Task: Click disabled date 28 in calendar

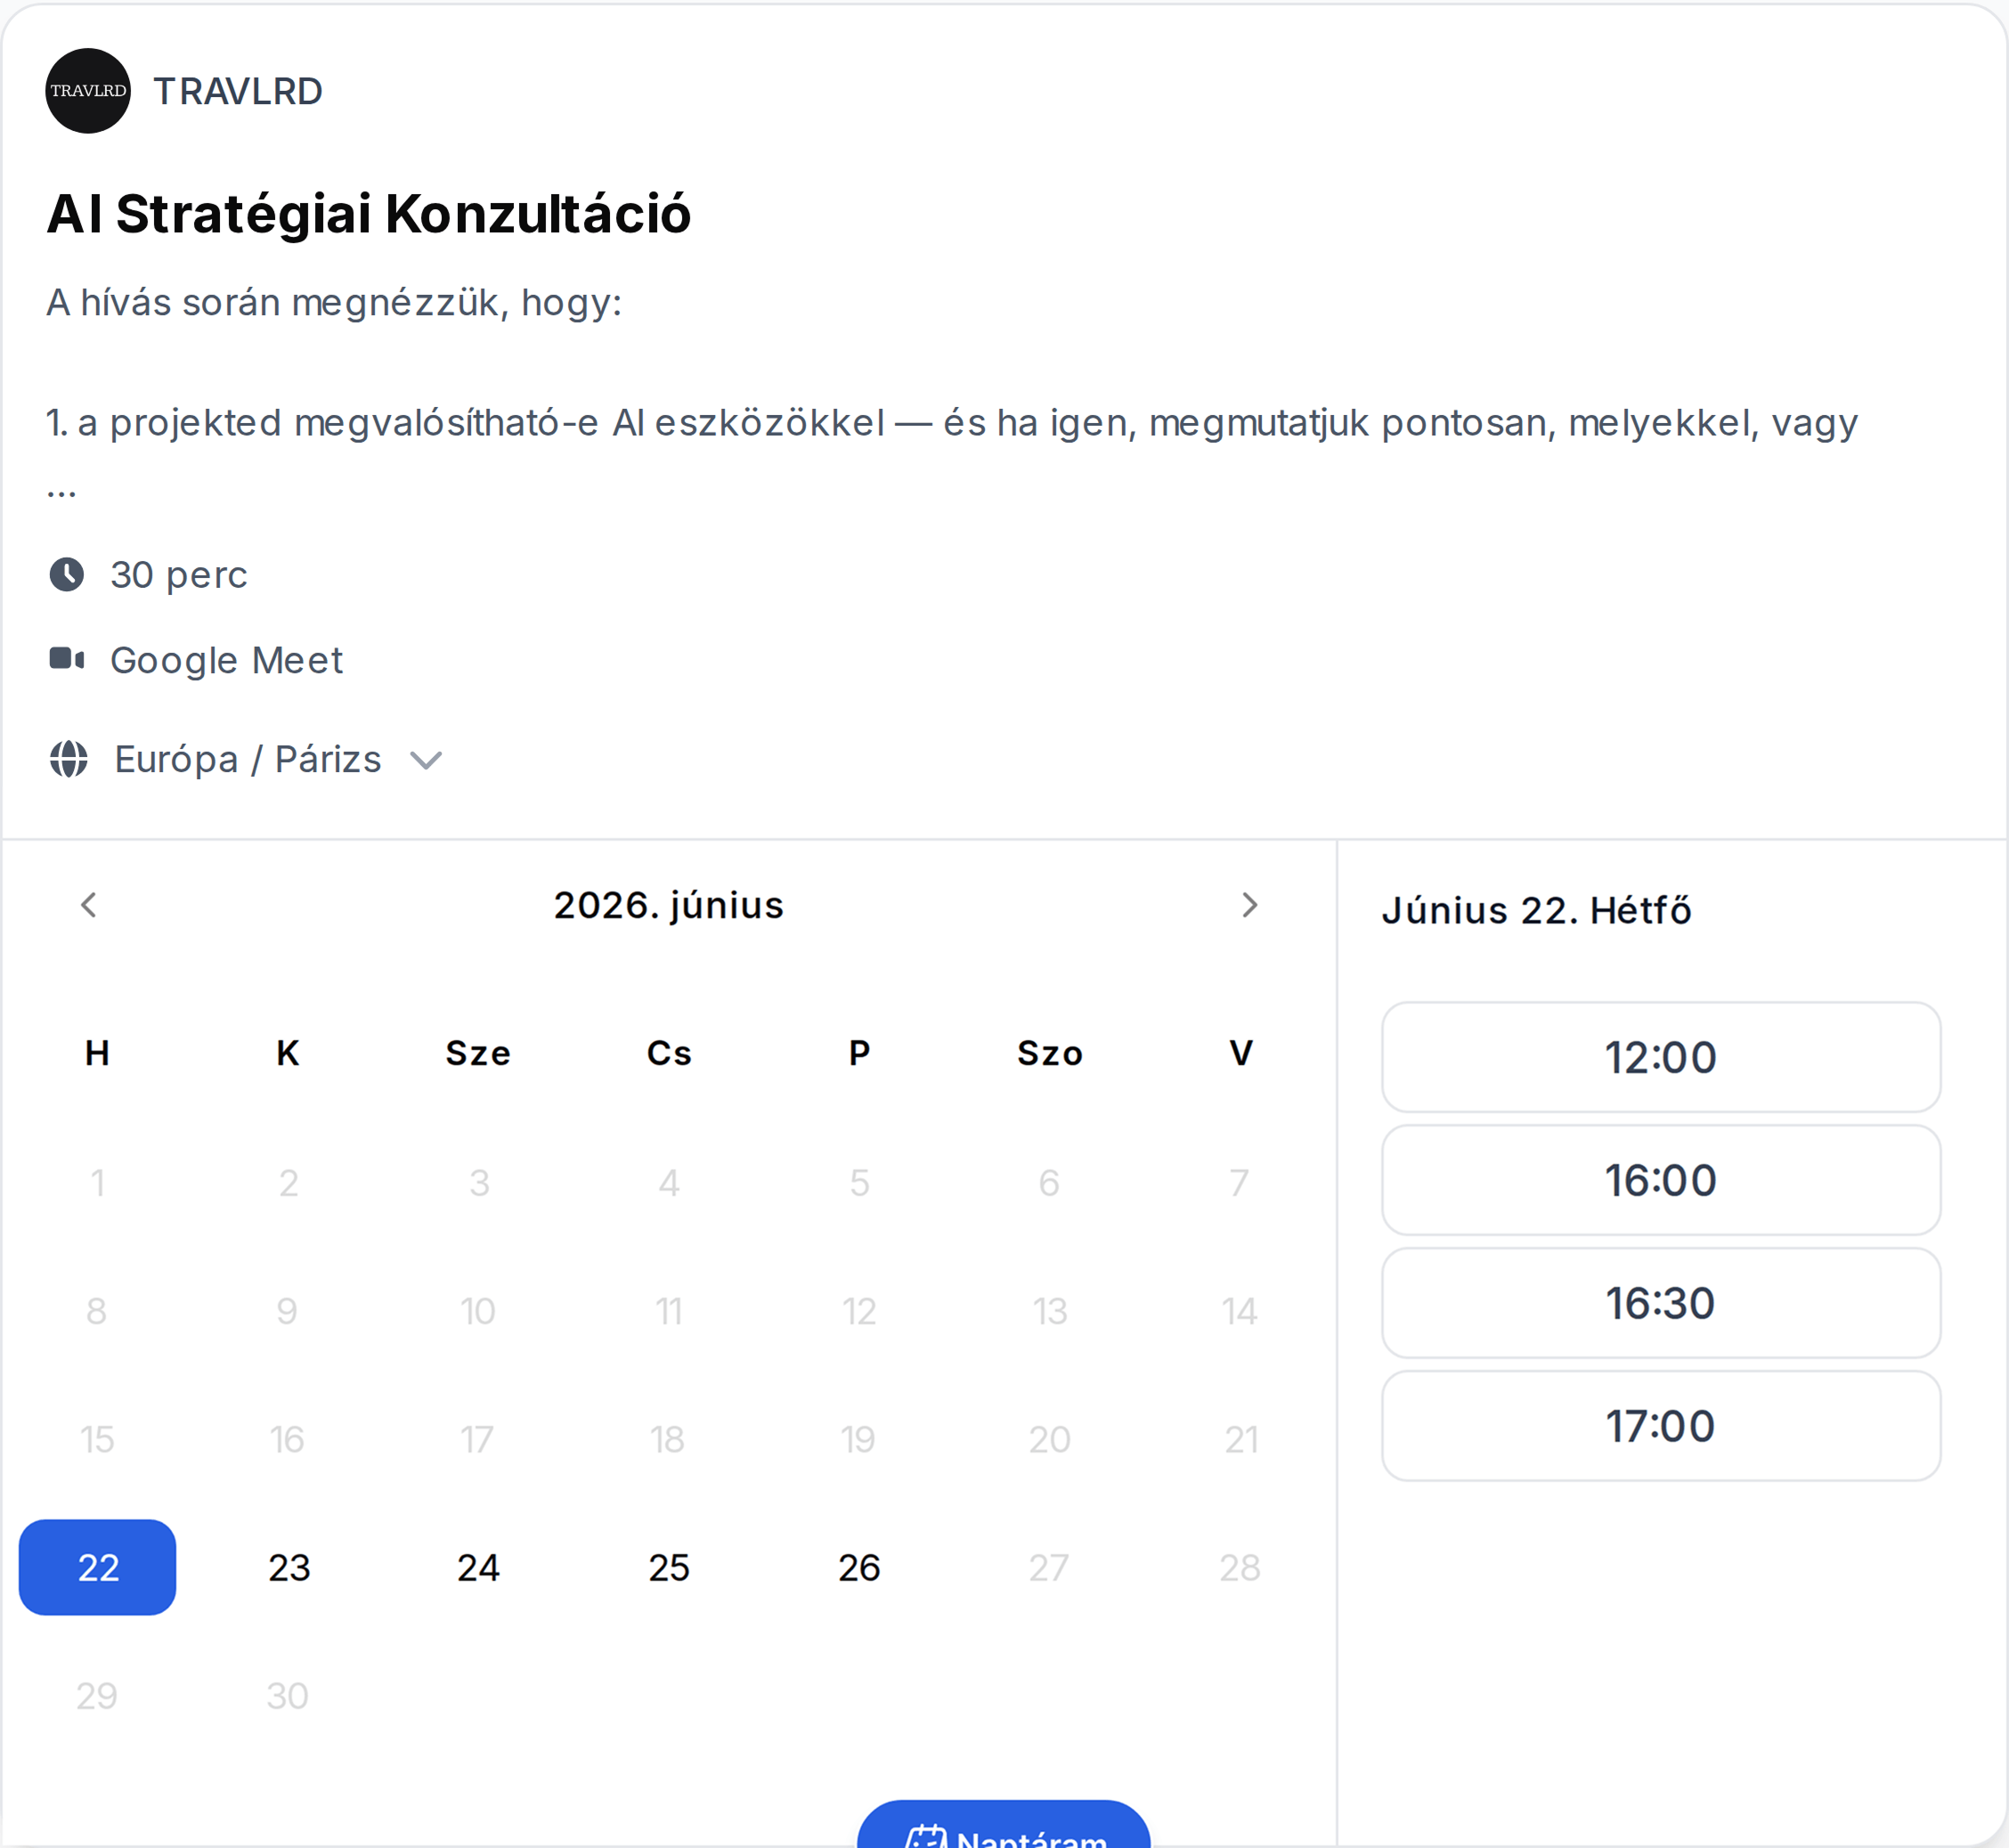Action: 1240,1567
